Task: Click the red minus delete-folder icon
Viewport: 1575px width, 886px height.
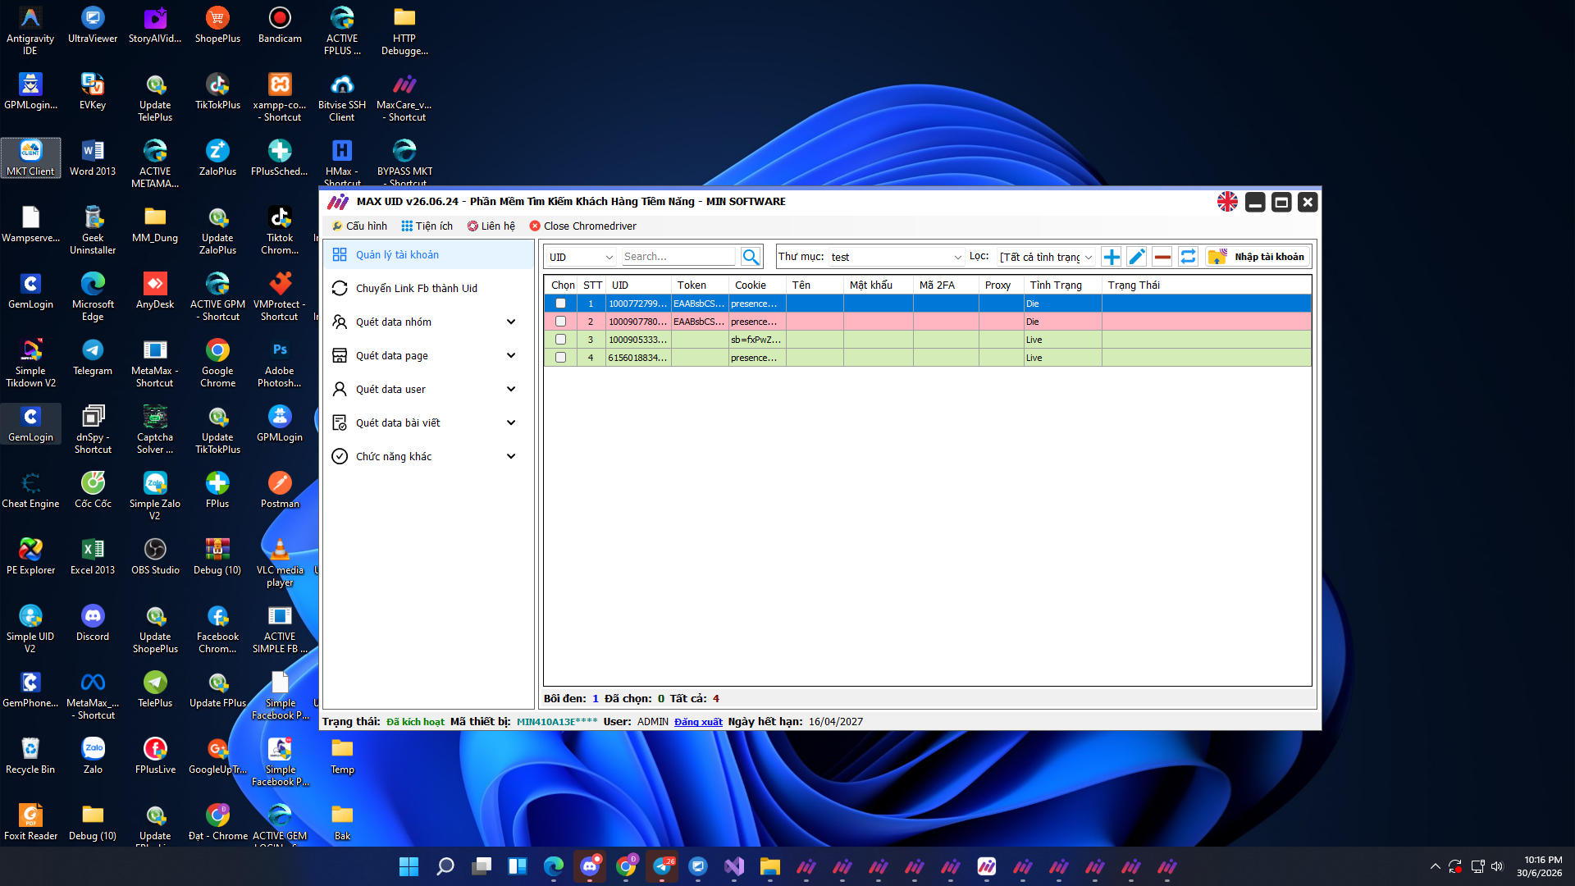Action: coord(1162,257)
